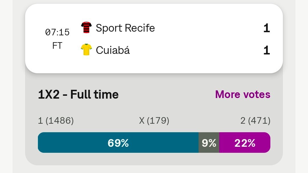This screenshot has width=308, height=173.
Task: Select the purple 22% vote segment
Action: click(x=245, y=143)
